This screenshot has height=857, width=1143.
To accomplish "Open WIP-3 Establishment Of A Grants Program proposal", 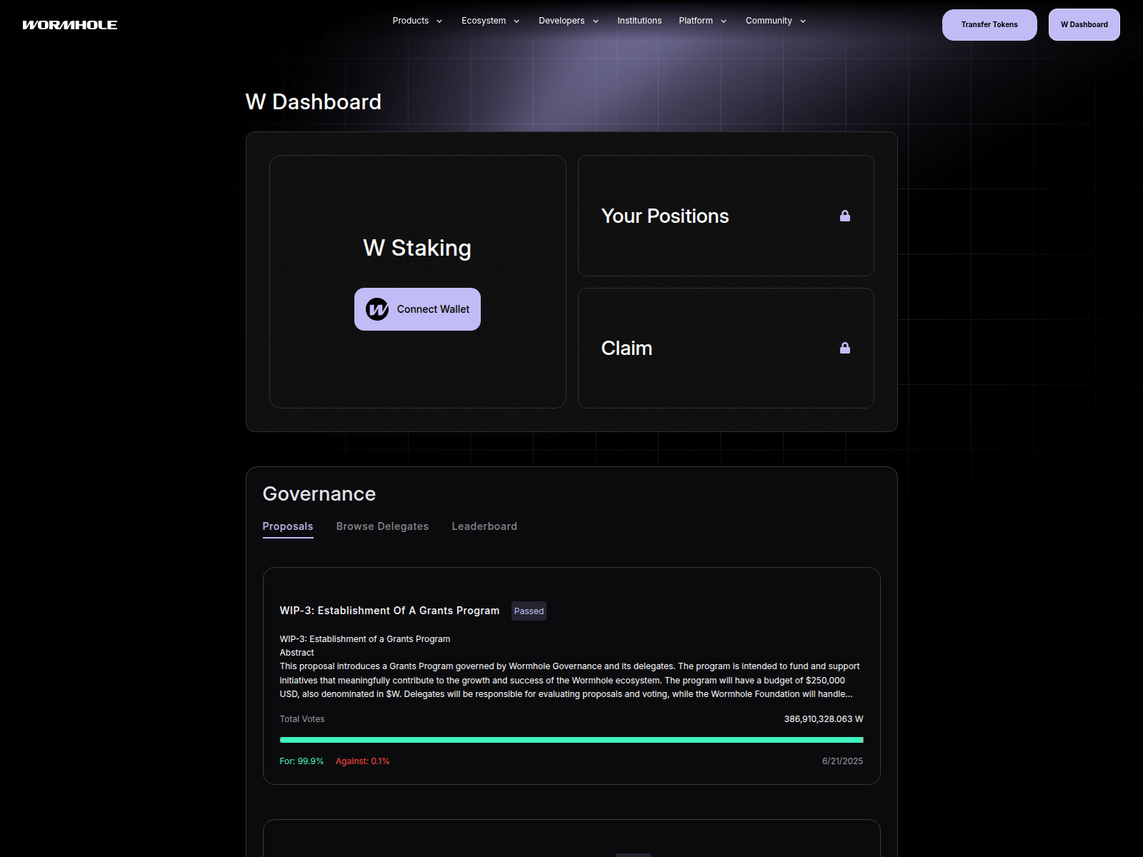I will (x=389, y=611).
